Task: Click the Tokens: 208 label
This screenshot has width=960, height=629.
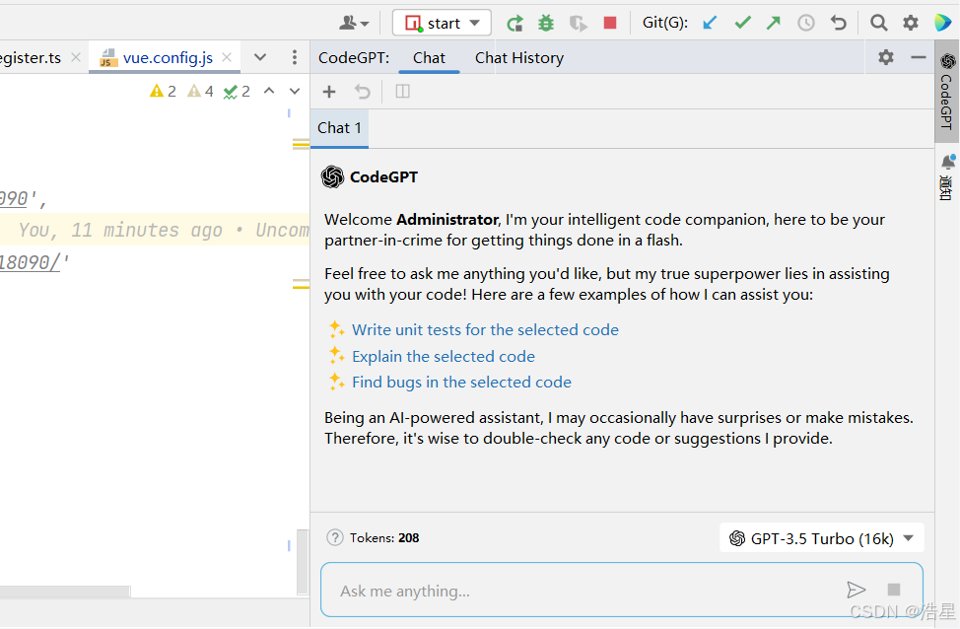Action: pos(384,537)
